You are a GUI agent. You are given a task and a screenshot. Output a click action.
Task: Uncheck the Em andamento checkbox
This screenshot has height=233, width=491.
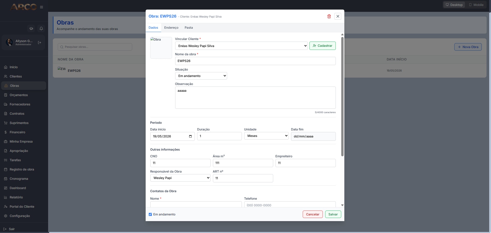[x=150, y=214]
